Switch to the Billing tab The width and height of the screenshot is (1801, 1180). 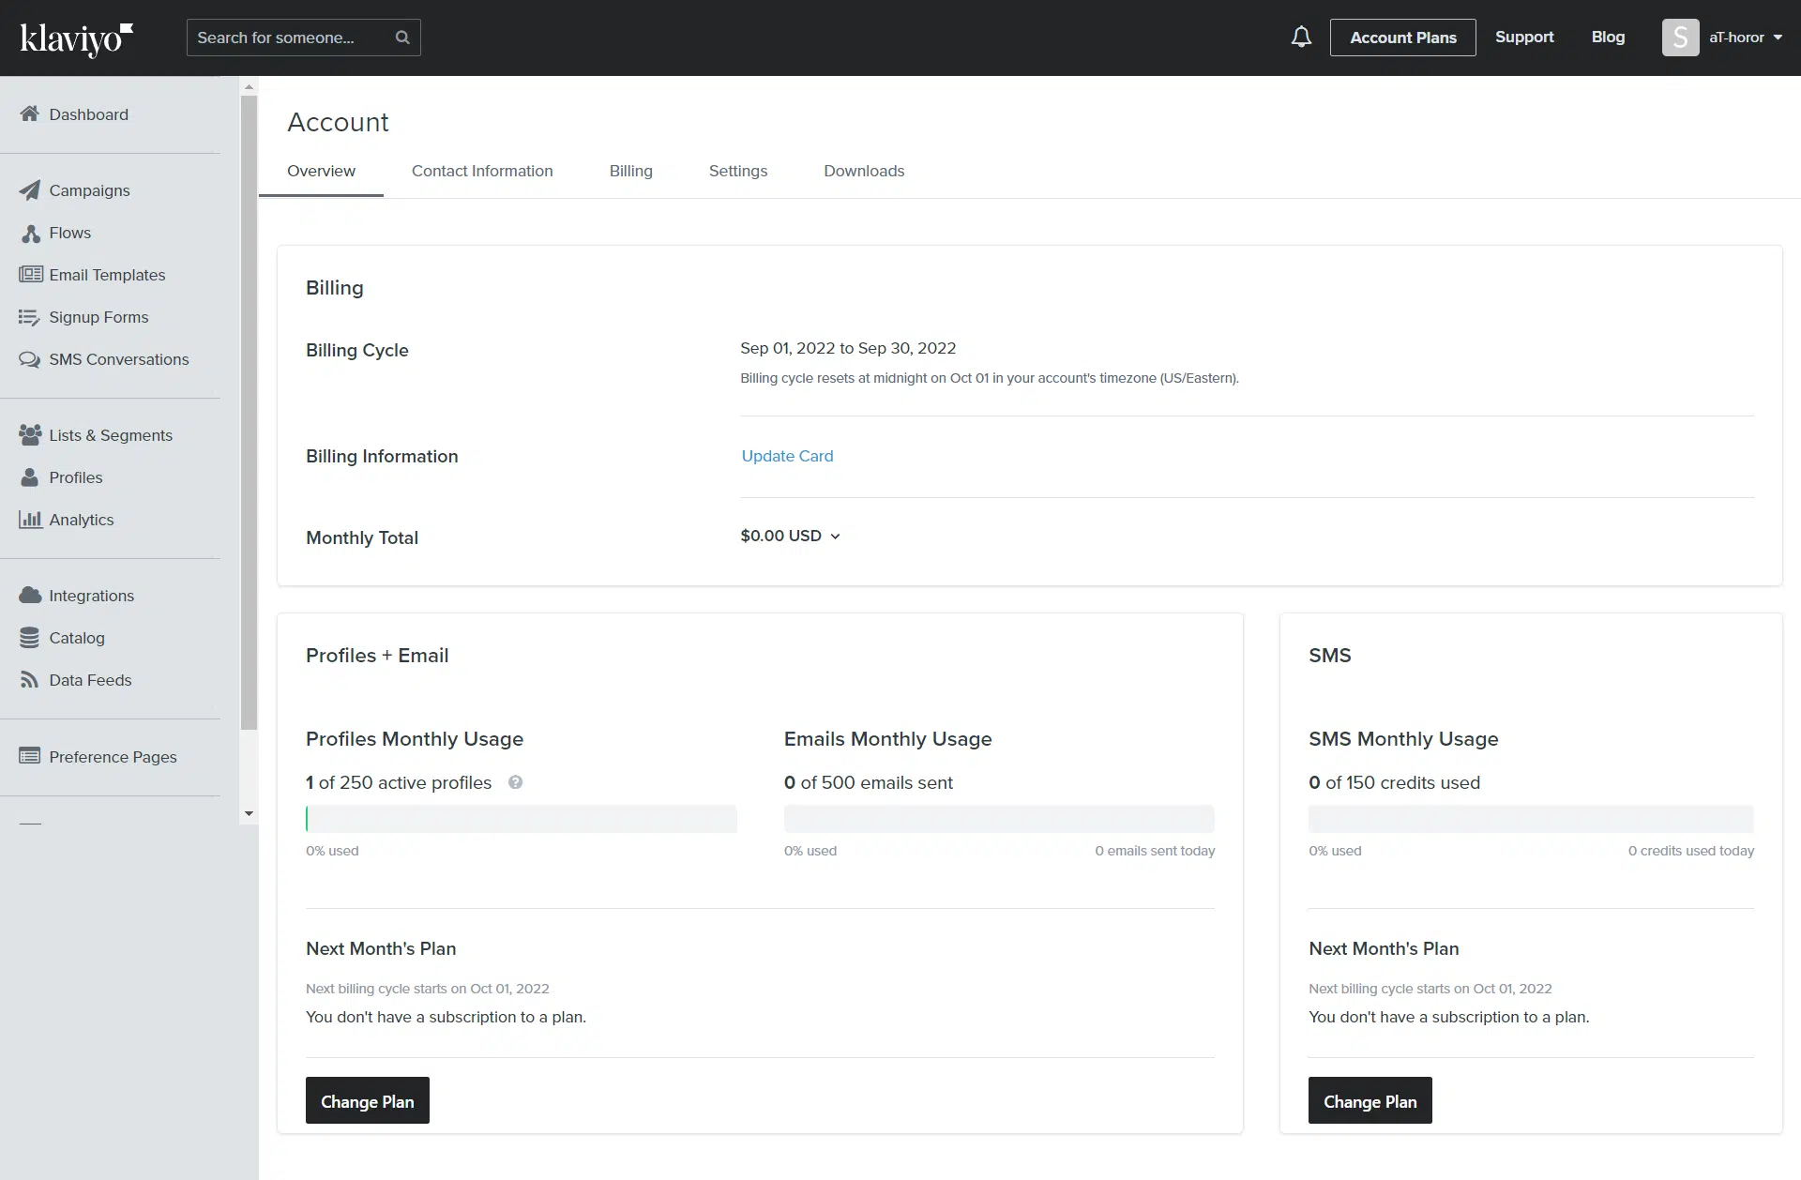[x=630, y=171]
